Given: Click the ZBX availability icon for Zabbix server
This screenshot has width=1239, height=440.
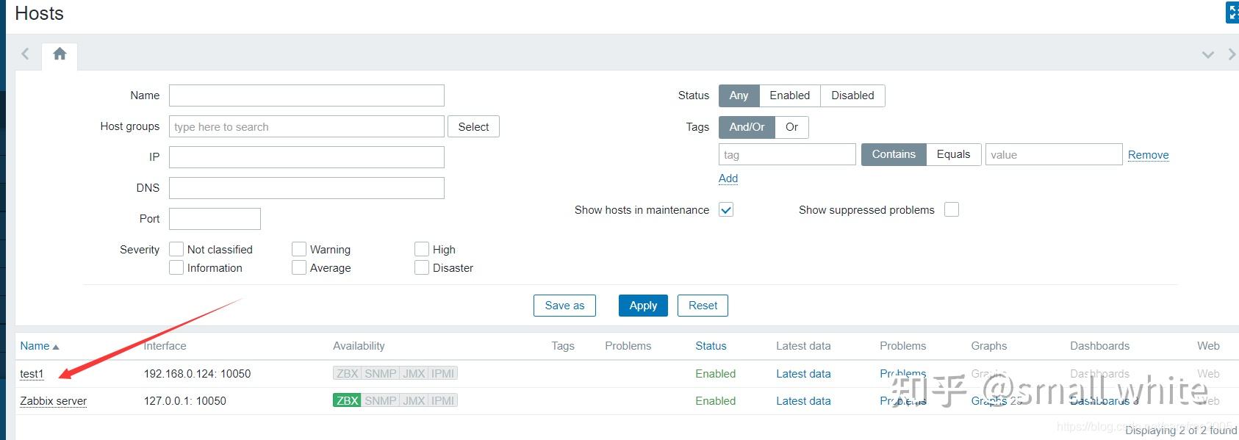Looking at the screenshot, I should pos(347,400).
